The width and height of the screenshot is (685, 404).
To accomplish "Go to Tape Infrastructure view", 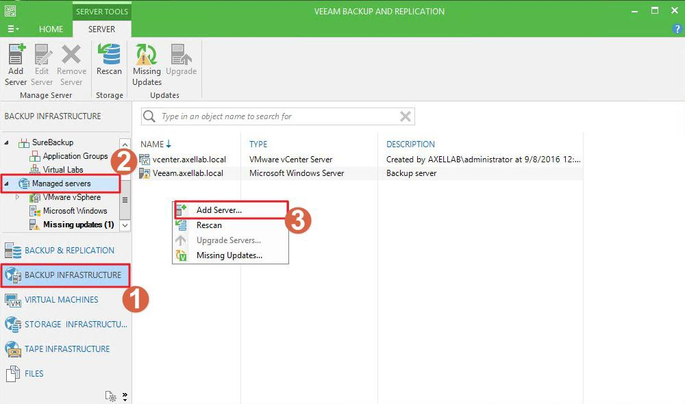I will (x=66, y=349).
